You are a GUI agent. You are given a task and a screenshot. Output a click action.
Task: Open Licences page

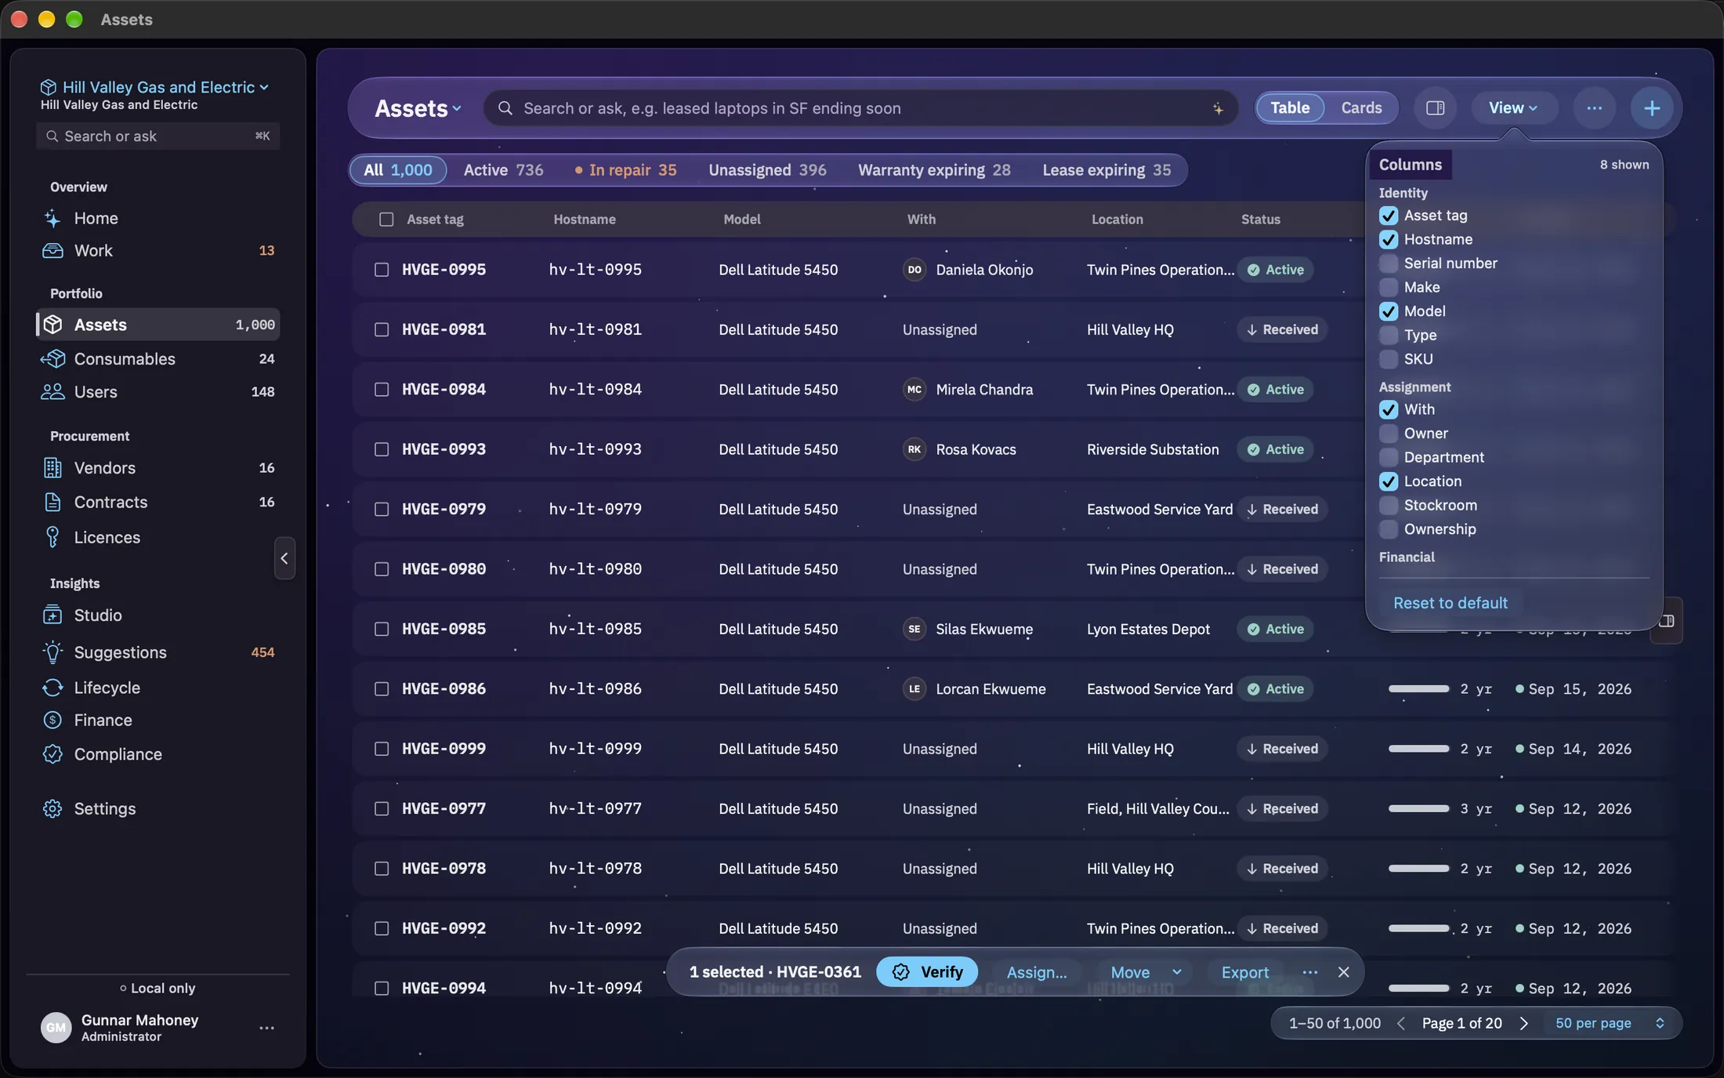(158, 537)
